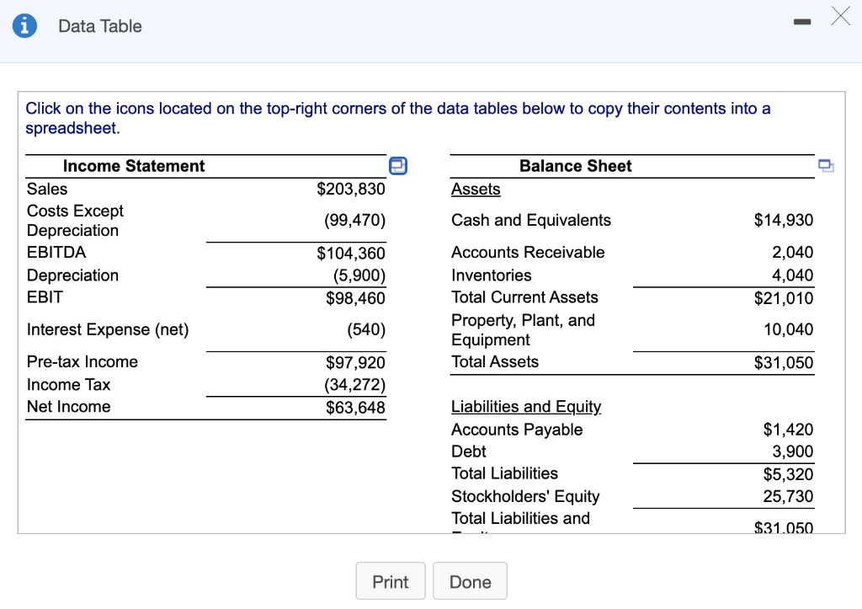Select the Interest Expense value (540)

point(366,329)
